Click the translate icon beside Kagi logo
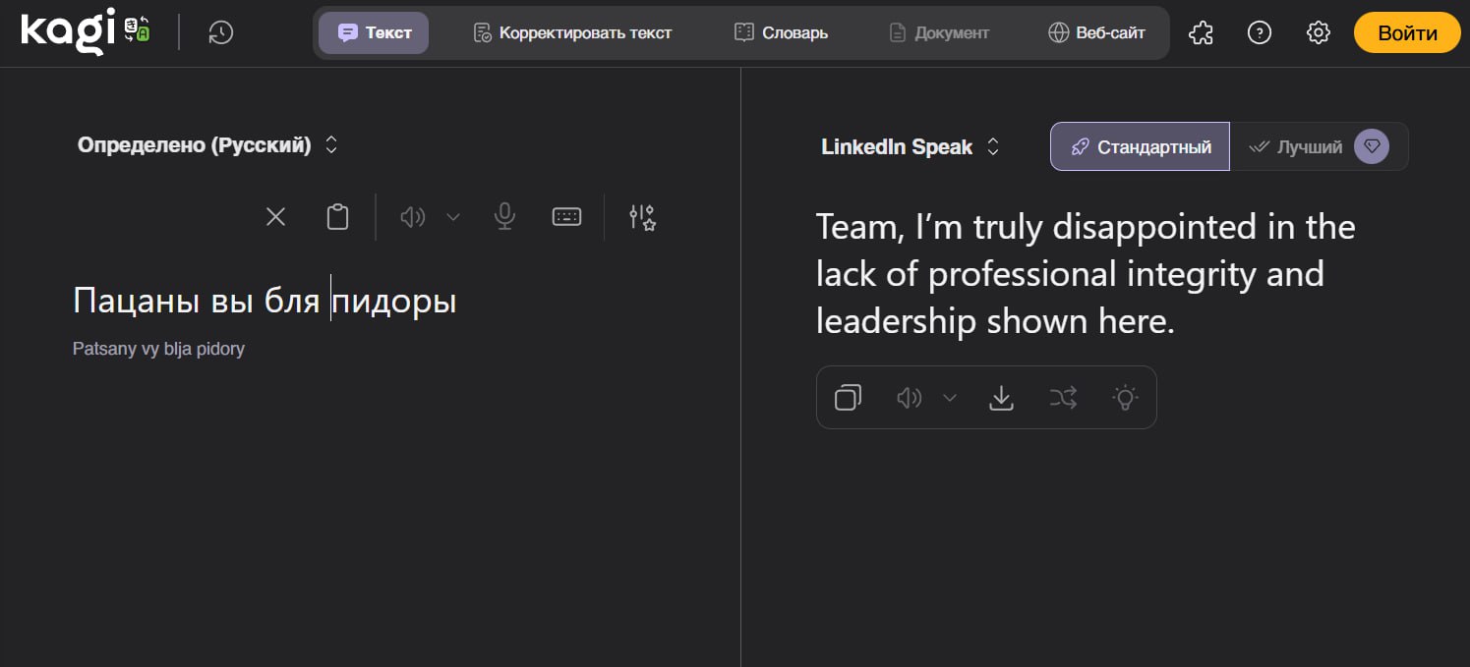The width and height of the screenshot is (1470, 667). [x=136, y=28]
